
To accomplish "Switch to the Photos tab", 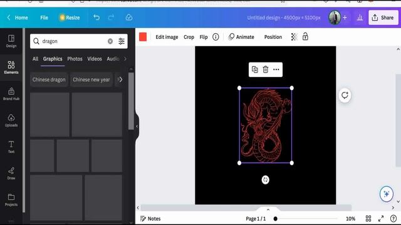I will pyautogui.click(x=75, y=59).
